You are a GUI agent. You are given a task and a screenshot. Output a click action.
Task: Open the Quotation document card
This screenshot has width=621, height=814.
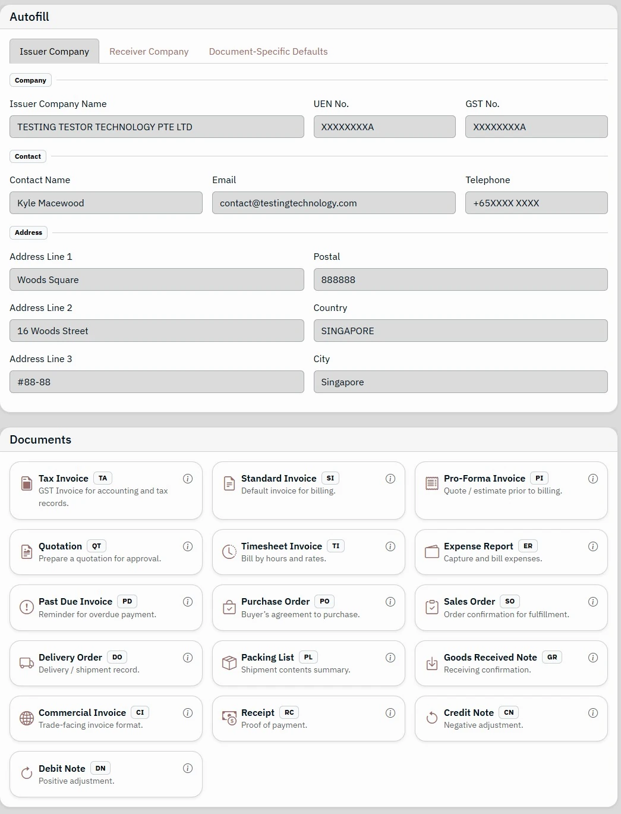click(x=106, y=552)
